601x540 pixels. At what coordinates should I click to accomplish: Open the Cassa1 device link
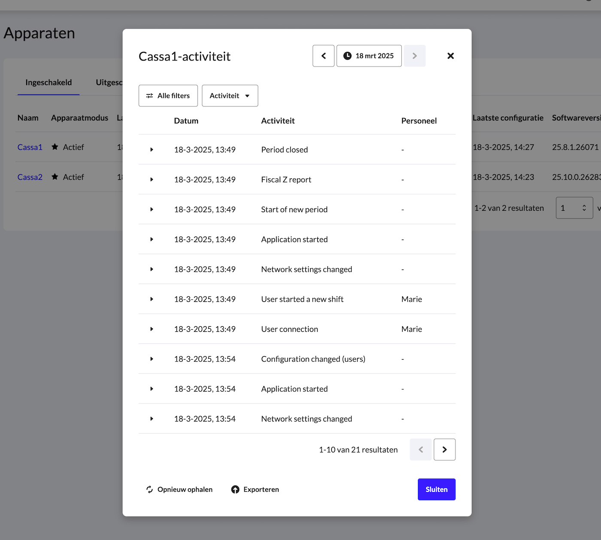click(x=30, y=147)
